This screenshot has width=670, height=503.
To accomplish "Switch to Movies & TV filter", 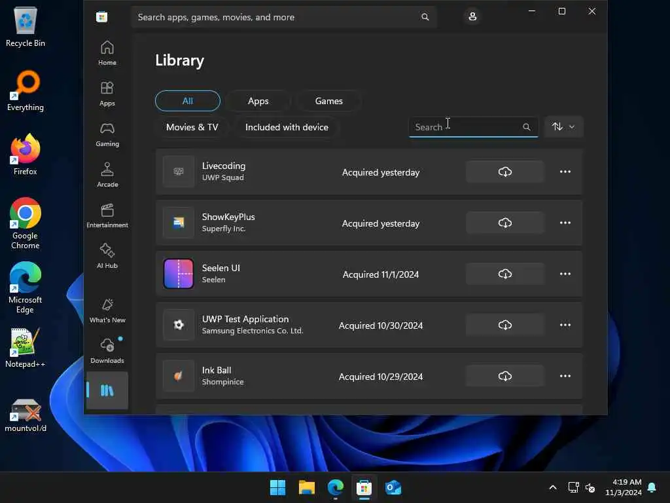I will (x=192, y=127).
